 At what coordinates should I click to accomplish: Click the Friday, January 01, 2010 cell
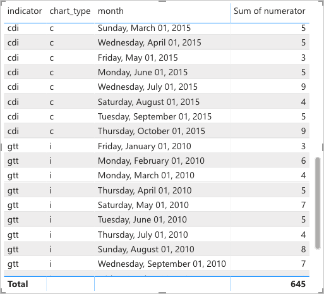point(144,146)
